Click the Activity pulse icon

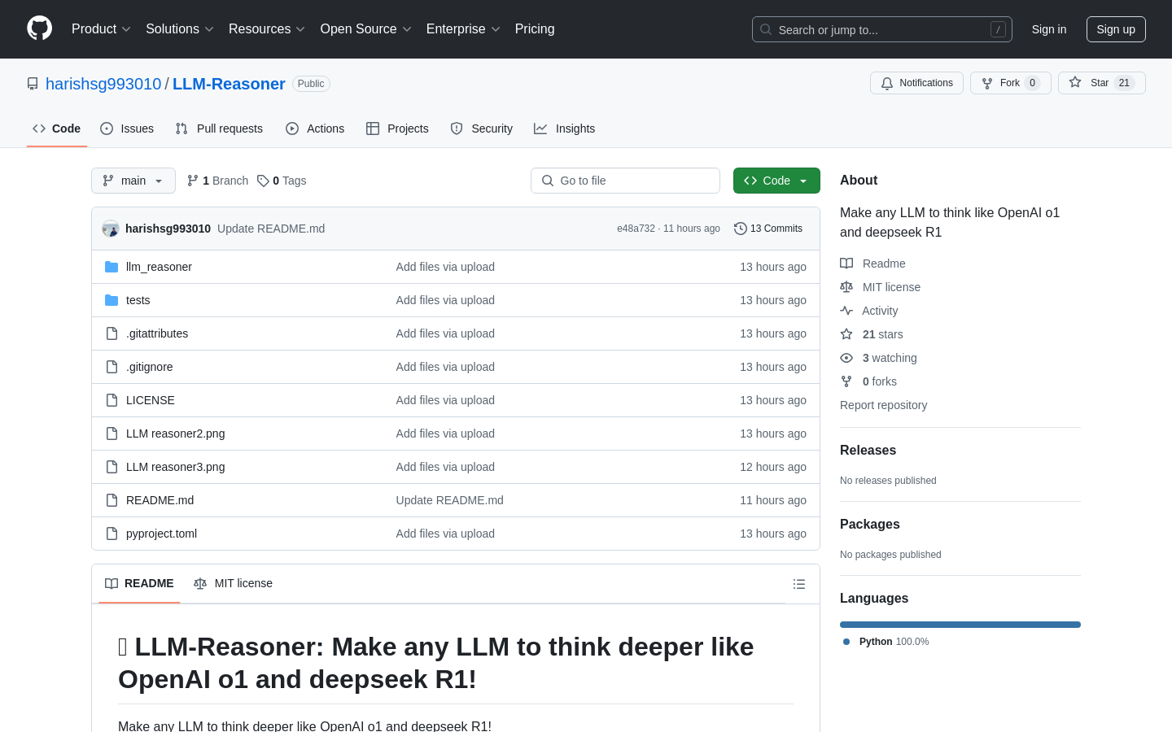point(846,311)
